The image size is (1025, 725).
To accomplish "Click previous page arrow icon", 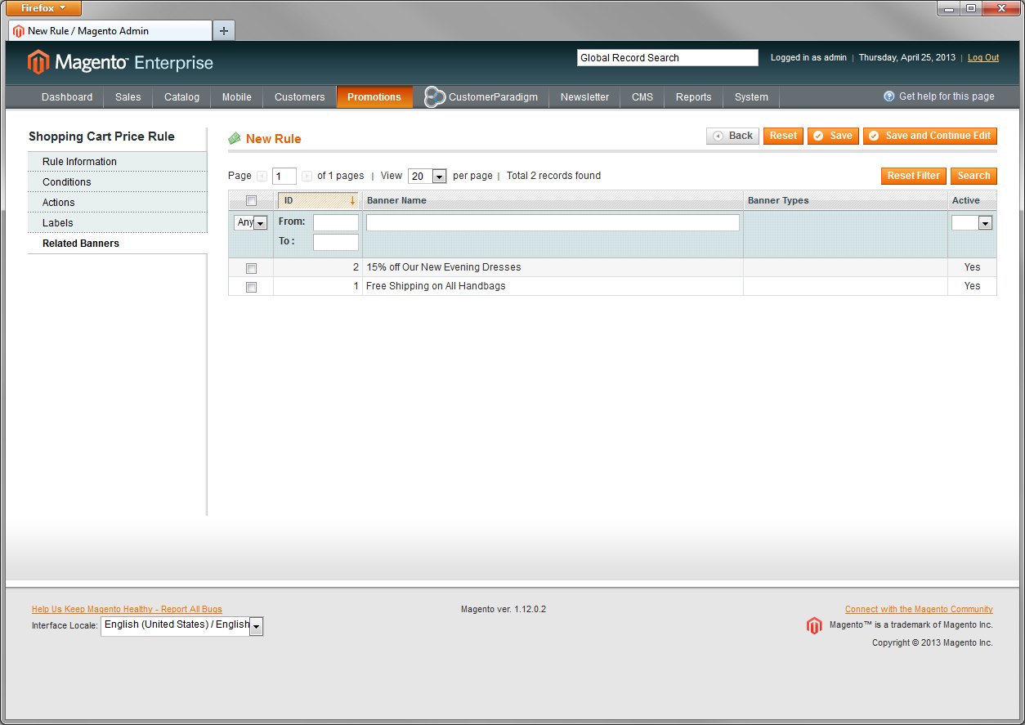I will coord(262,176).
